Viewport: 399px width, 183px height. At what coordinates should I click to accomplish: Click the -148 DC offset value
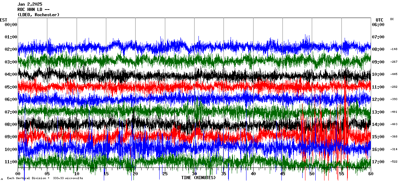[x=394, y=49]
